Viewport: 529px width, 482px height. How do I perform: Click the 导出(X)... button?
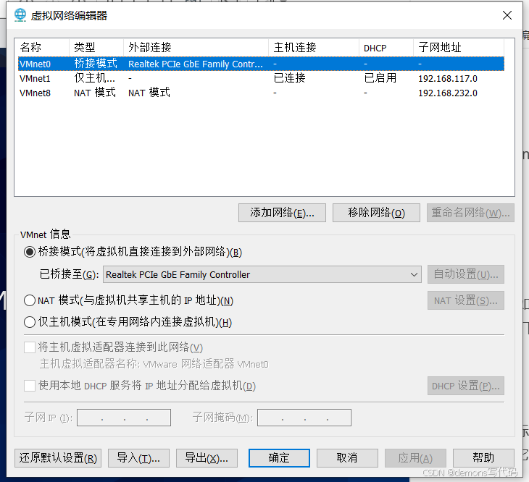pyautogui.click(x=207, y=458)
